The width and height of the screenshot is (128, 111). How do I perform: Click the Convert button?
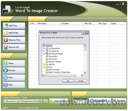pyautogui.click(x=100, y=101)
